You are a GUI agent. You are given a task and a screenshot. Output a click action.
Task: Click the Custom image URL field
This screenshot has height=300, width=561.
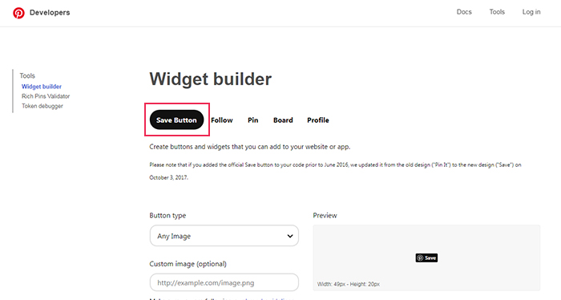point(224,282)
